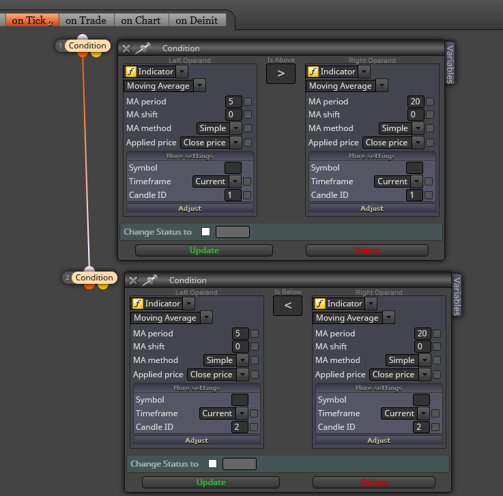Click function icon in Condition 1 left operand
Screen dimensions: 503x496
(130, 72)
